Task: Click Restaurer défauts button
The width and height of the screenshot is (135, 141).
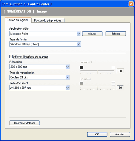Action: tap(25, 123)
